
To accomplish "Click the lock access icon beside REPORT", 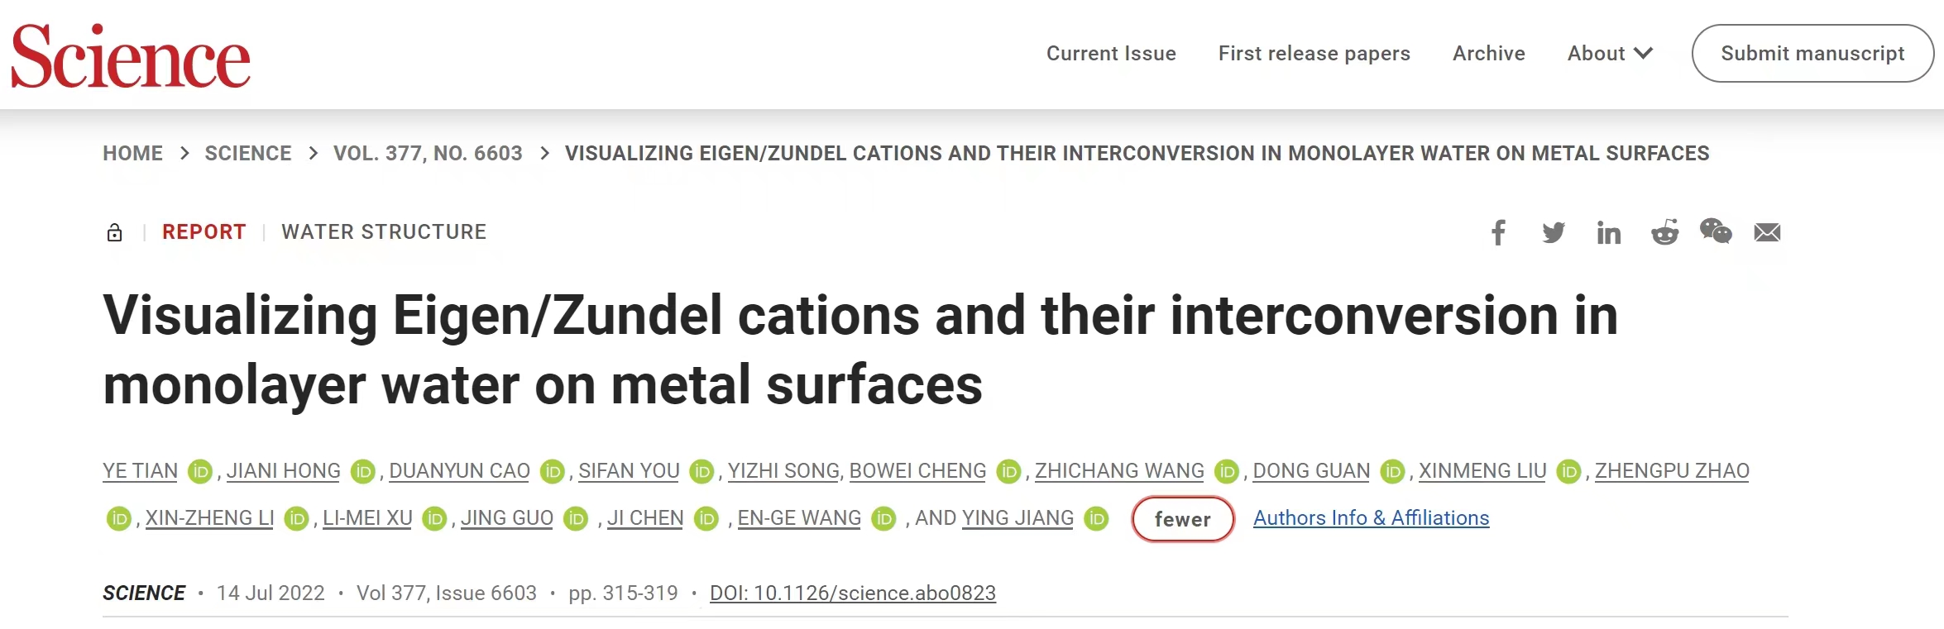I will tap(115, 232).
